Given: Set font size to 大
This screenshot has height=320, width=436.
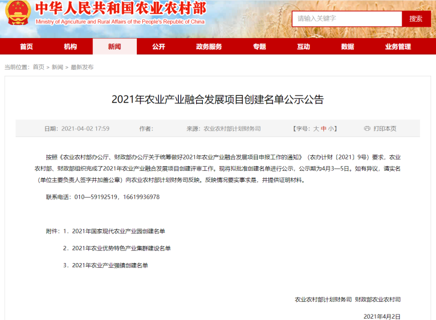Looking at the screenshot, I should pos(316,128).
